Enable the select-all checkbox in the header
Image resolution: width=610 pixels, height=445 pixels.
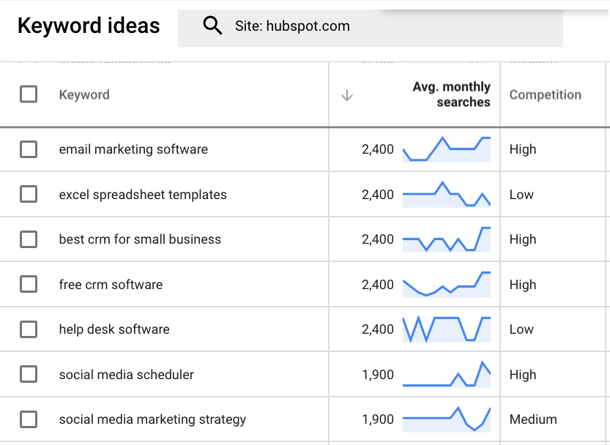point(29,94)
